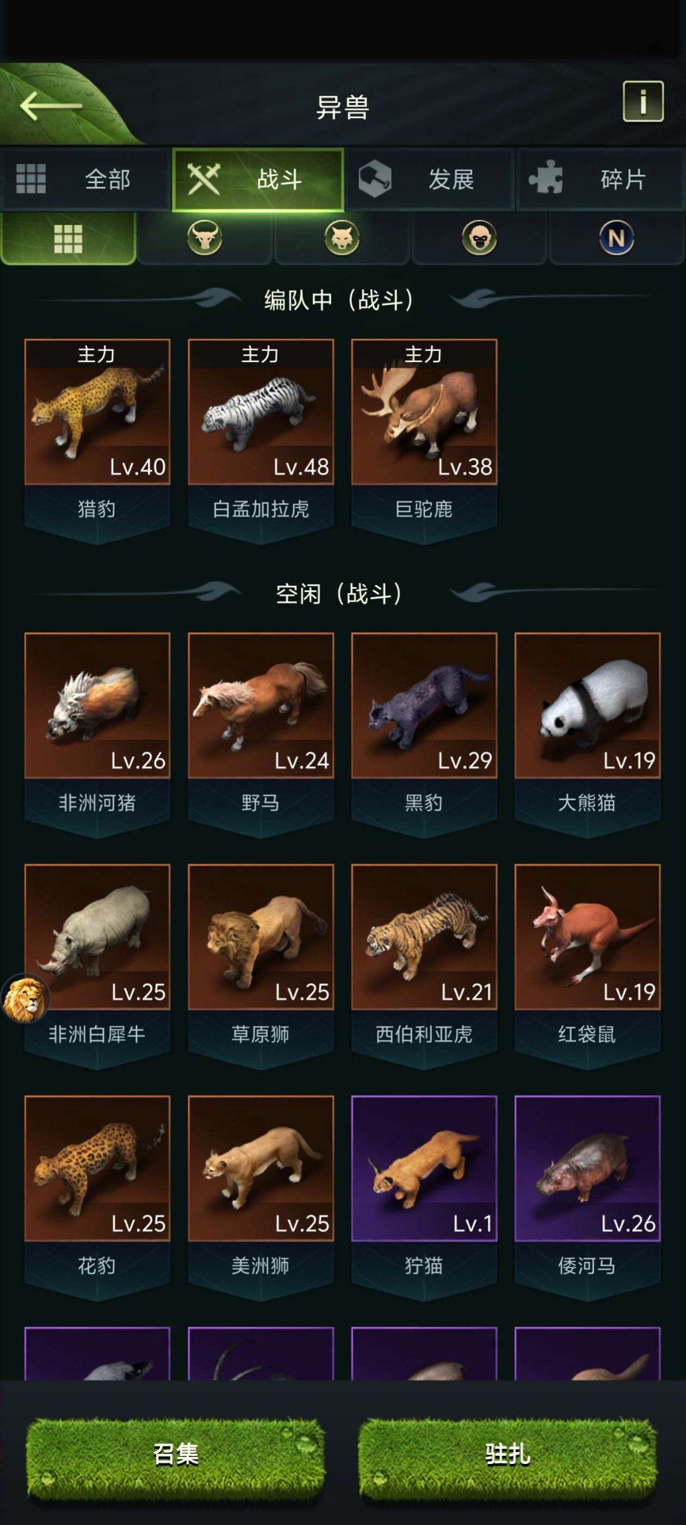Image resolution: width=686 pixels, height=1525 pixels.
Task: Click the 驻扎 button
Action: tap(508, 1454)
